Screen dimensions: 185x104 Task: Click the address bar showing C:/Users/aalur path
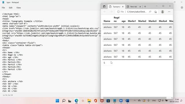click(x=137, y=12)
